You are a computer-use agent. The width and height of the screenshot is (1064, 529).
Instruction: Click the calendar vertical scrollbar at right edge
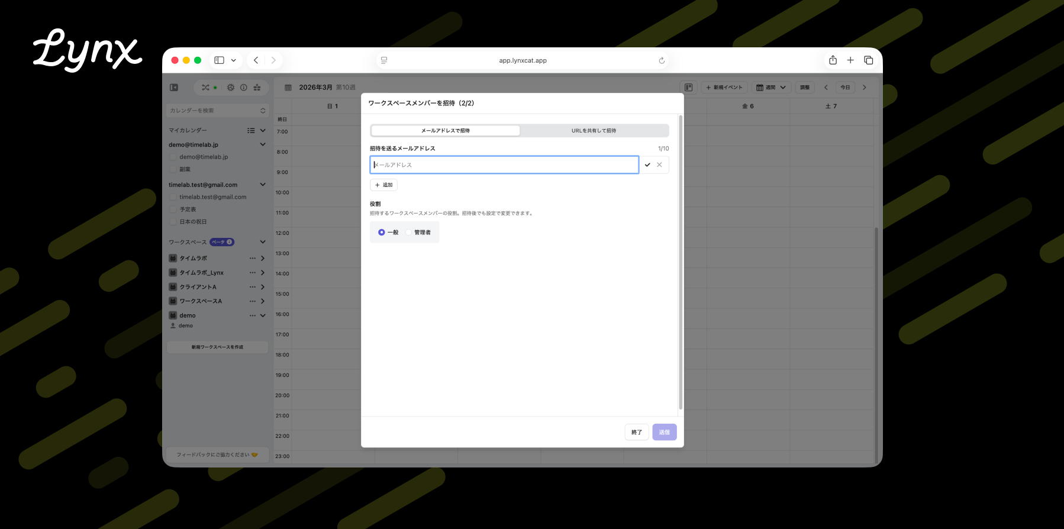point(876,345)
